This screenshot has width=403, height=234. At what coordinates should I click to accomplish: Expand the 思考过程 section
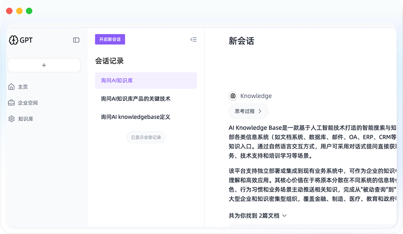248,111
